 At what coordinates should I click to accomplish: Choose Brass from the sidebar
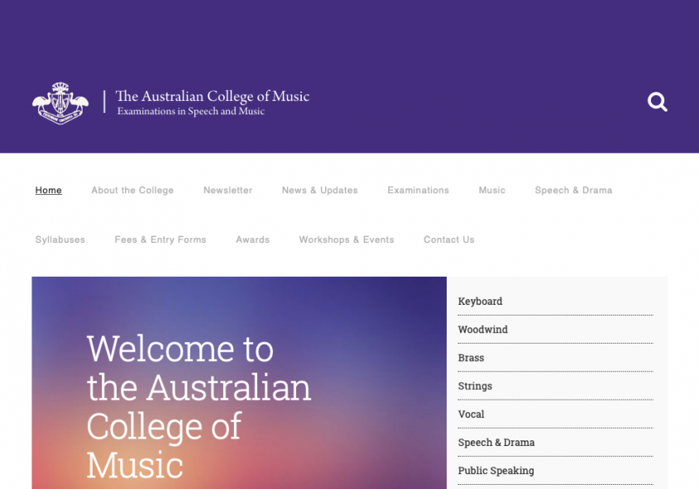pyautogui.click(x=471, y=358)
